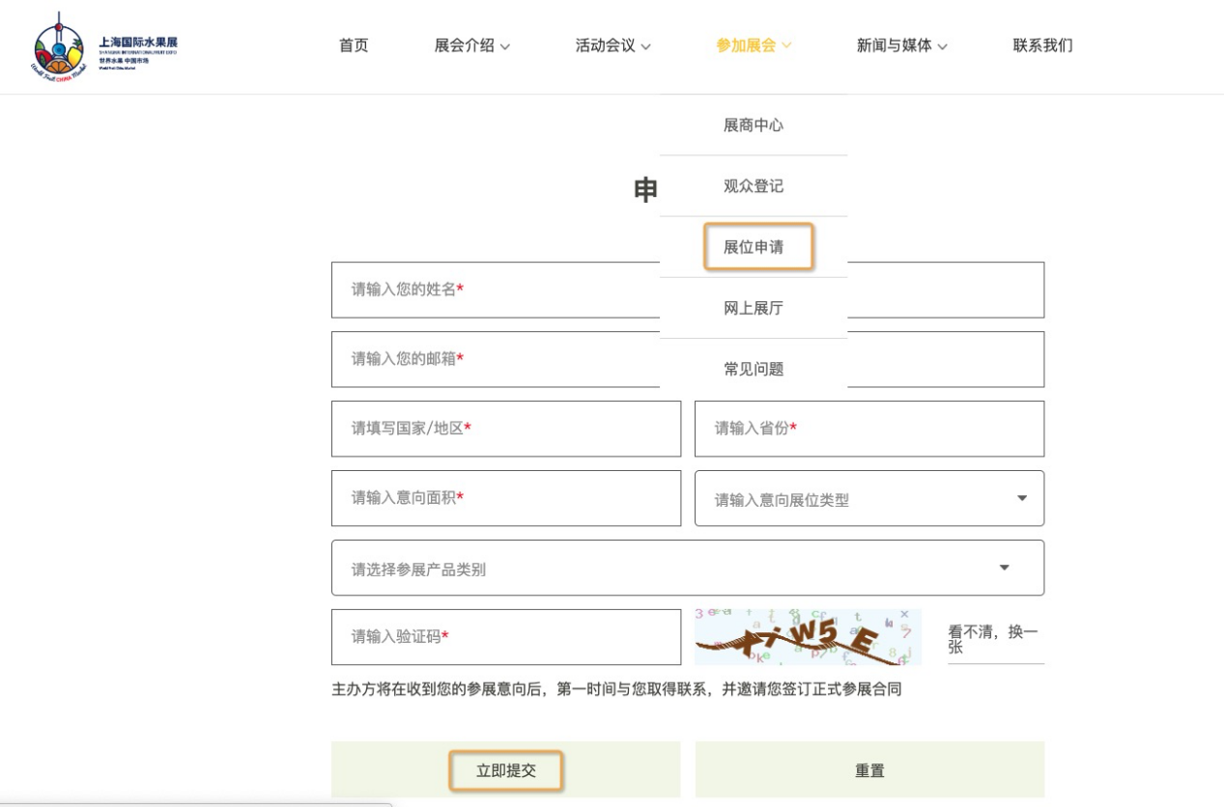The image size is (1224, 807).
Task: Open the 请输入意向展位类型 dropdown
Action: click(868, 499)
